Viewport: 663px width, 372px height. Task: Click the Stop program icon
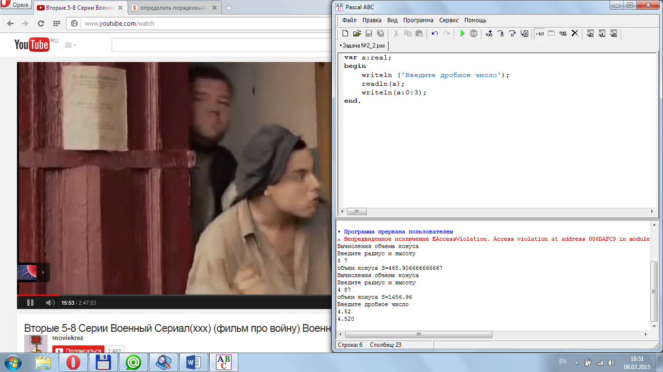(x=474, y=33)
